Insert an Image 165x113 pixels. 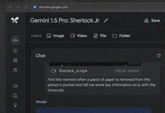tap(55, 36)
